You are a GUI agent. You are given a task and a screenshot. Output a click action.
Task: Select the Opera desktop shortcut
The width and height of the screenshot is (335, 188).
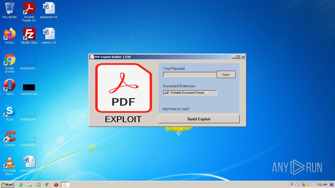click(9, 87)
